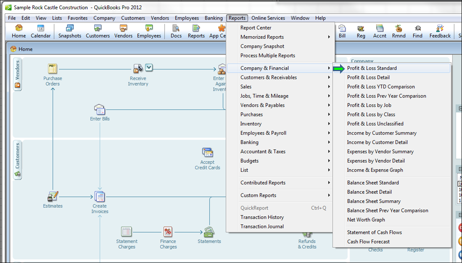Open the Banking menu
The width and height of the screenshot is (462, 263).
pyautogui.click(x=214, y=18)
